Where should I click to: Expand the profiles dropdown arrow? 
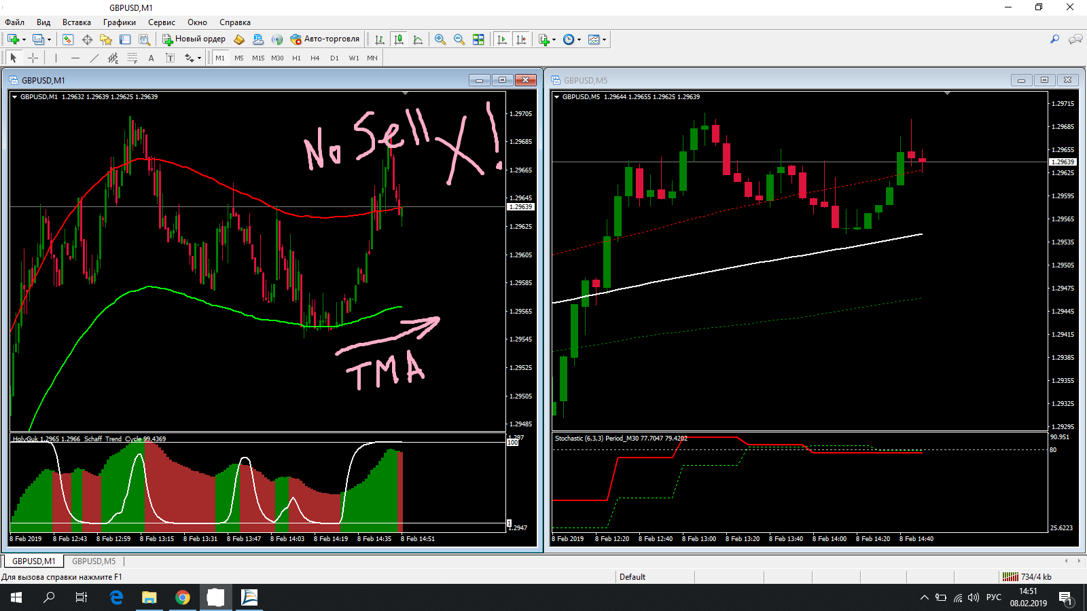49,39
